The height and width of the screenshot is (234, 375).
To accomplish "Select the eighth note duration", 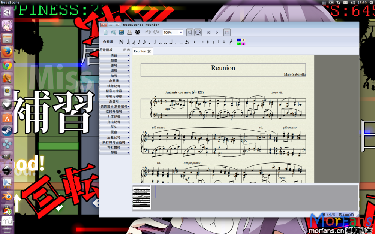I will [x=144, y=42].
